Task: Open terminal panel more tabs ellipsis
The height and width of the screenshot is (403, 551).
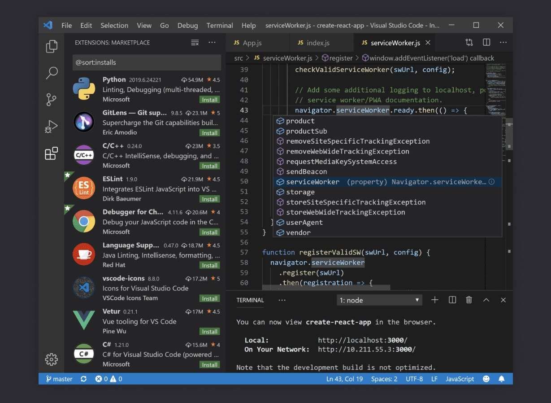Action: point(282,300)
